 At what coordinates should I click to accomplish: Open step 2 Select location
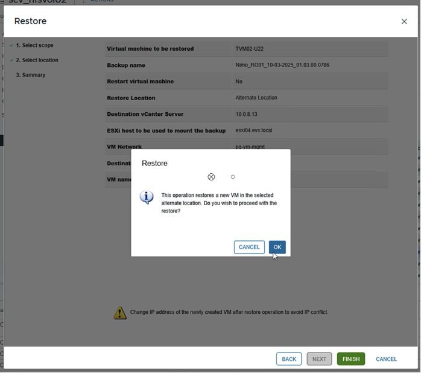click(37, 60)
